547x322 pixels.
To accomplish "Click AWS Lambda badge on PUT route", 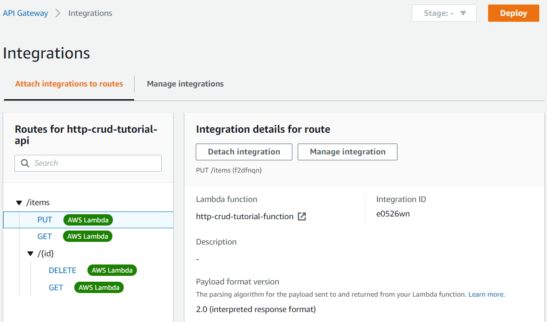I will click(88, 220).
